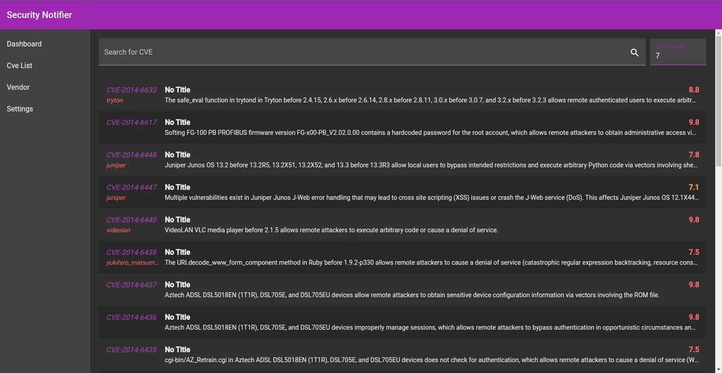This screenshot has width=722, height=373.
Task: Click the CVSS-Score input field
Action: 677,55
